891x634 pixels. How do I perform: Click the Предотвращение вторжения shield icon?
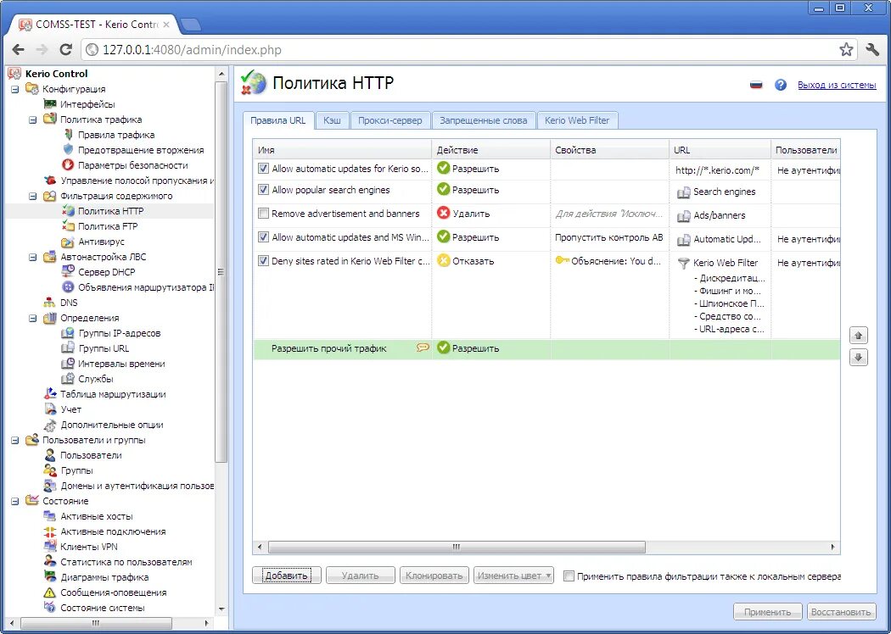[68, 150]
